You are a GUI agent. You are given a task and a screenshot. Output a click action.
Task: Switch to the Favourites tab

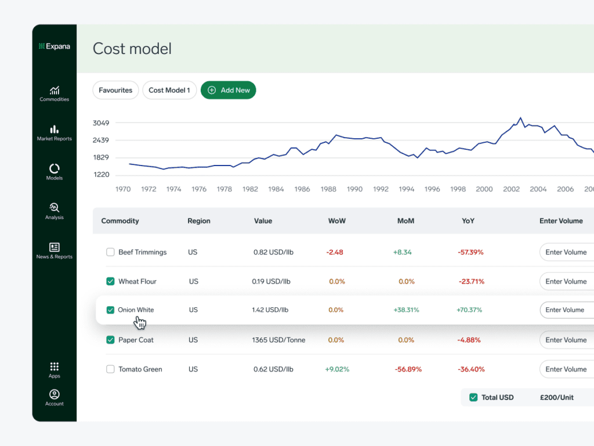tap(115, 90)
